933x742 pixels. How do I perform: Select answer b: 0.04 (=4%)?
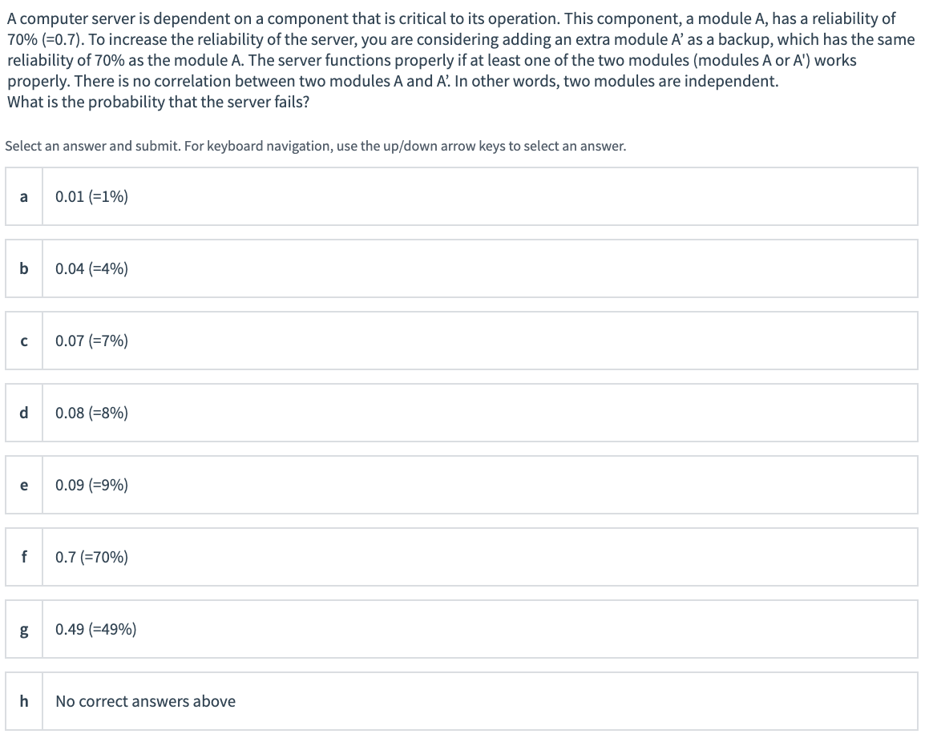point(462,268)
